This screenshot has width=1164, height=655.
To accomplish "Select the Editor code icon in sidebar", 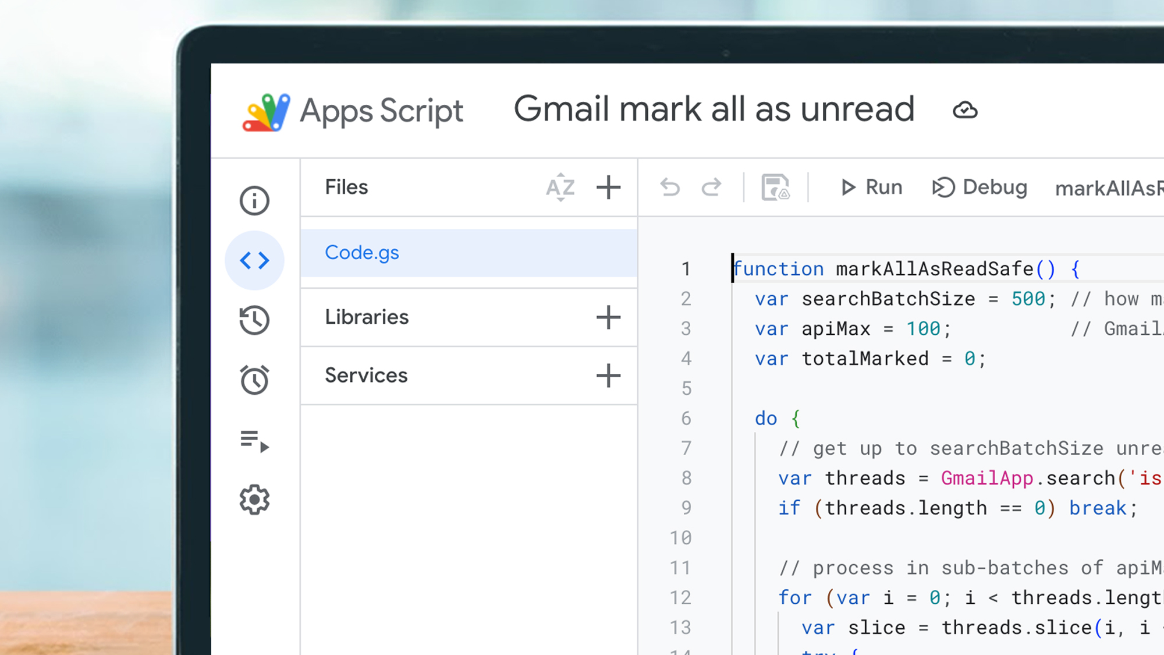I will tap(254, 260).
